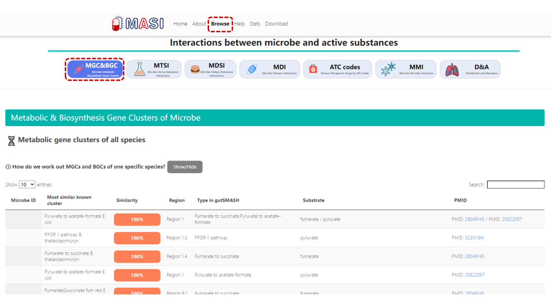The image size is (551, 299).
Task: Open the D&A lungs icon button
Action: pos(470,69)
